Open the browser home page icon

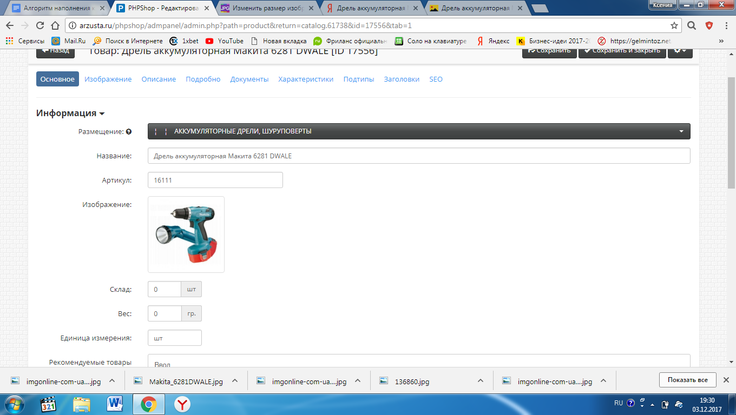pos(55,25)
